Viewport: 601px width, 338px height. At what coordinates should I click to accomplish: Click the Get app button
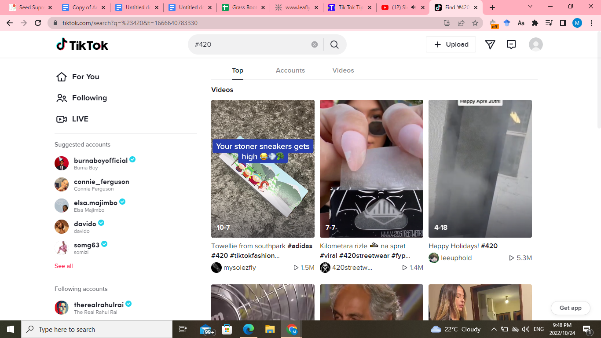coord(571,308)
